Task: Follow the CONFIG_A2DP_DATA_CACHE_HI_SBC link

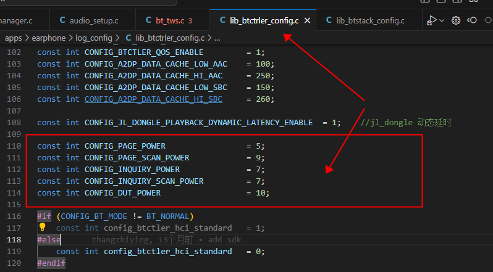Action: pyautogui.click(x=153, y=99)
